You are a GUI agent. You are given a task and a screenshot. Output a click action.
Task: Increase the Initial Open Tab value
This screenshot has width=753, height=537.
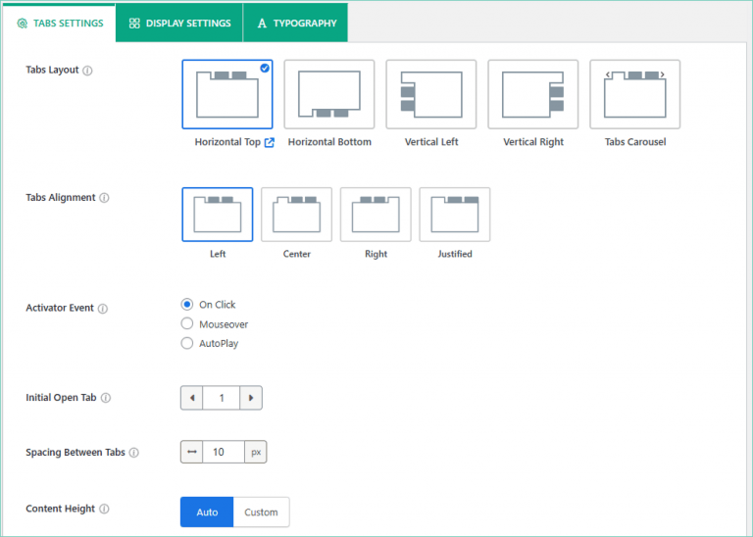click(251, 398)
